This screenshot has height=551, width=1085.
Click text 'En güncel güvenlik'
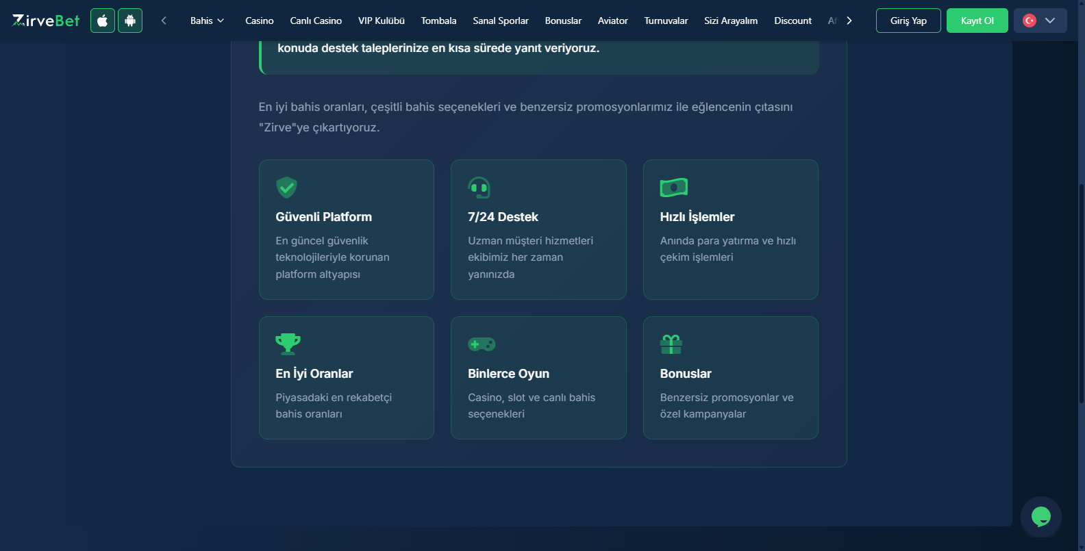[322, 241]
